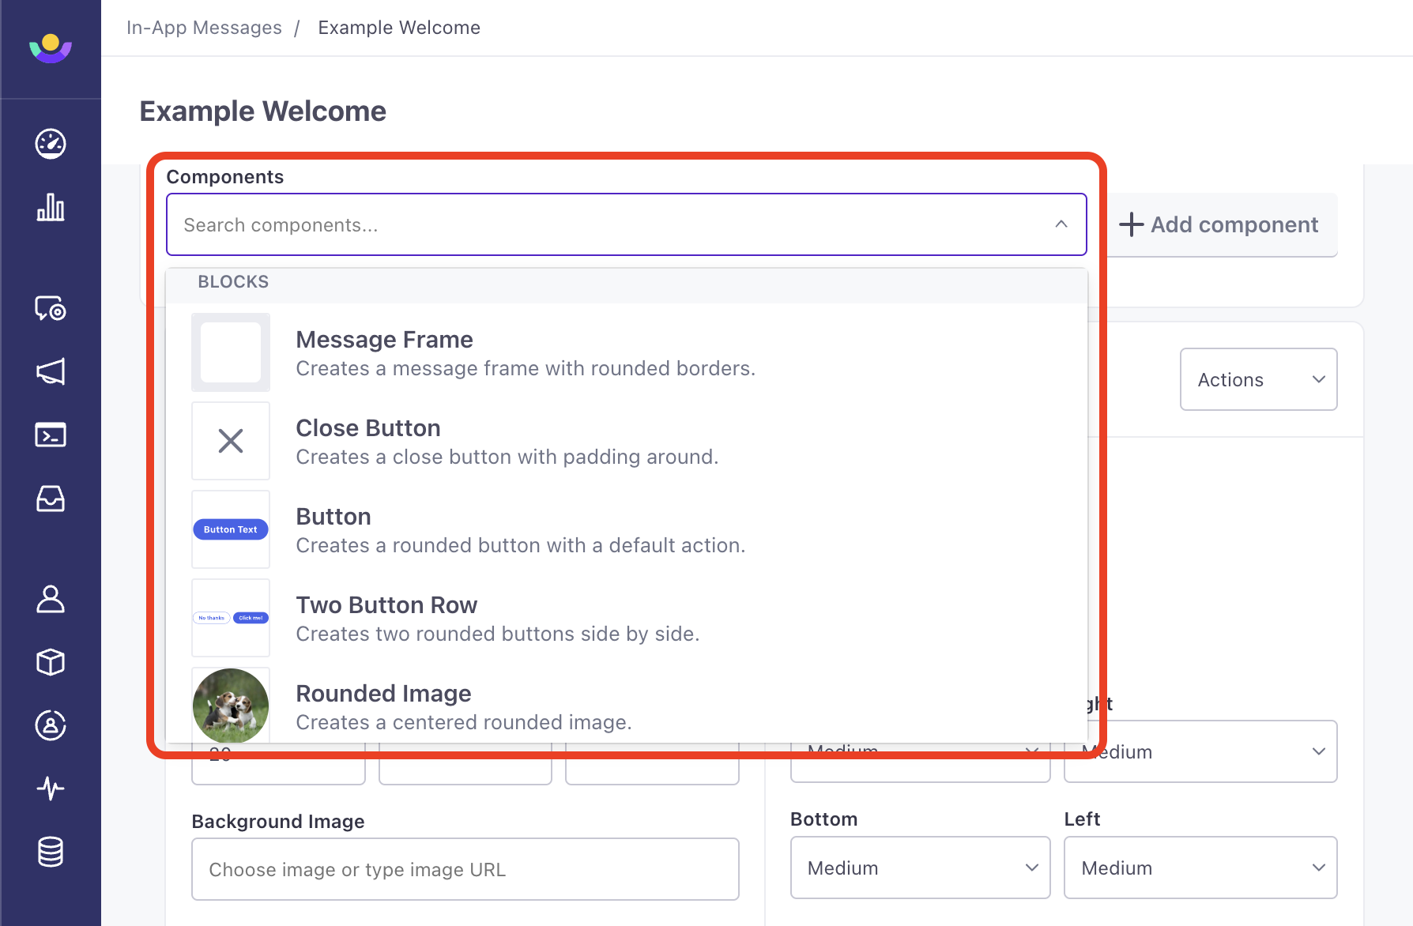Click the Button Text thumbnail
Screen dimensions: 1413x926
[x=231, y=529]
